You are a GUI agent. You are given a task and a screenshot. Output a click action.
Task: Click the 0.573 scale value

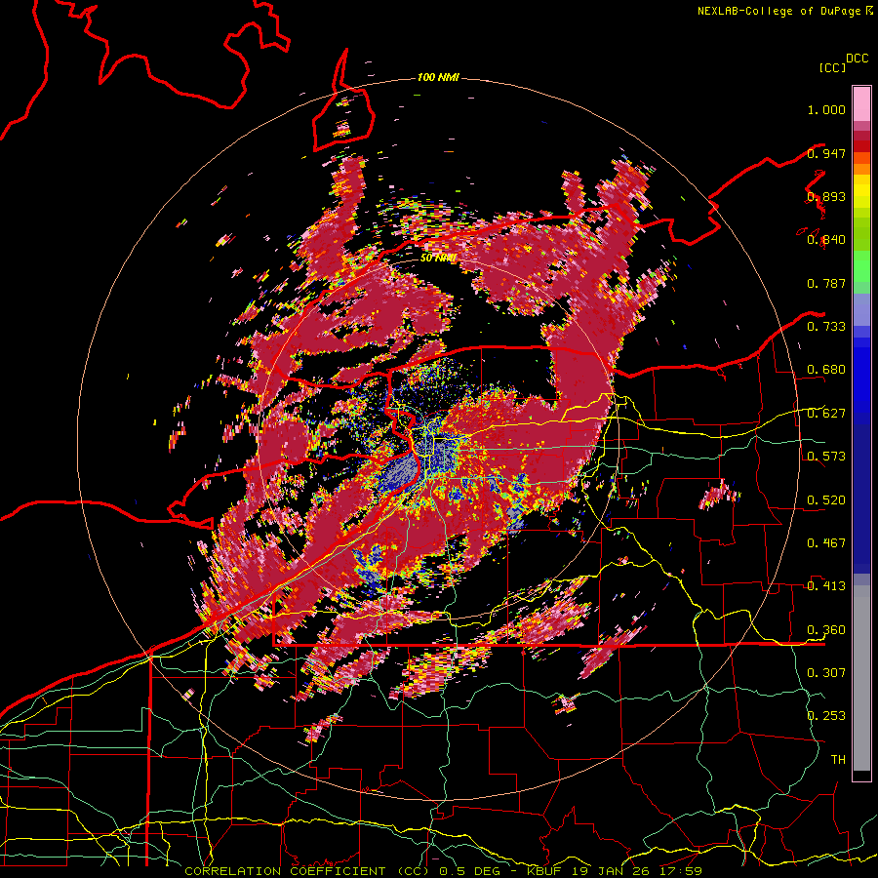click(826, 457)
